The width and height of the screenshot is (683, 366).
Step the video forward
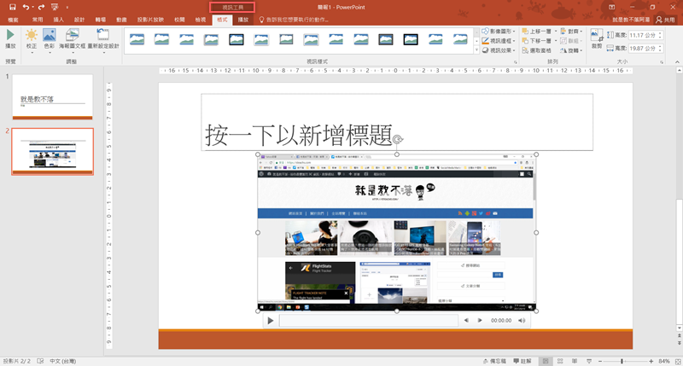tap(480, 321)
